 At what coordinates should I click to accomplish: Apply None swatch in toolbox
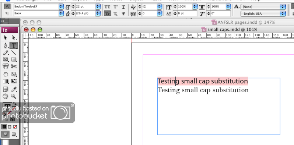[15, 127]
